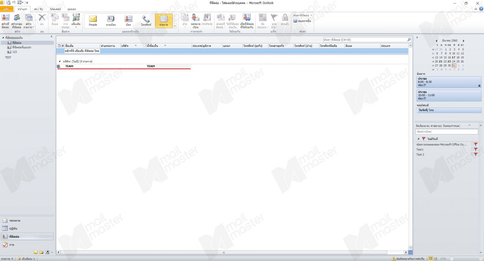Click the search magnifier icon
This screenshot has height=261, width=484.
[409, 40]
